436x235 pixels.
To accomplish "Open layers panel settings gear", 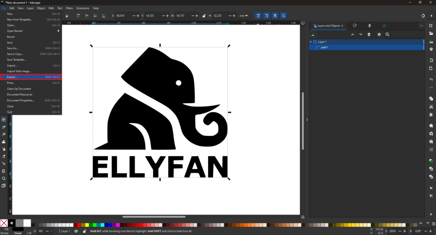I will [x=379, y=34].
